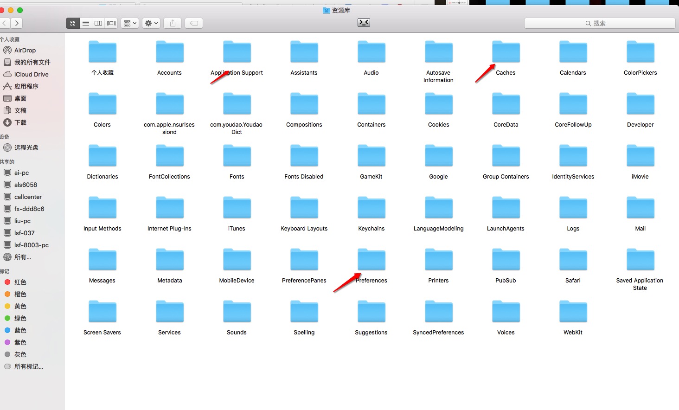Open the IdentityServices folder

point(573,156)
